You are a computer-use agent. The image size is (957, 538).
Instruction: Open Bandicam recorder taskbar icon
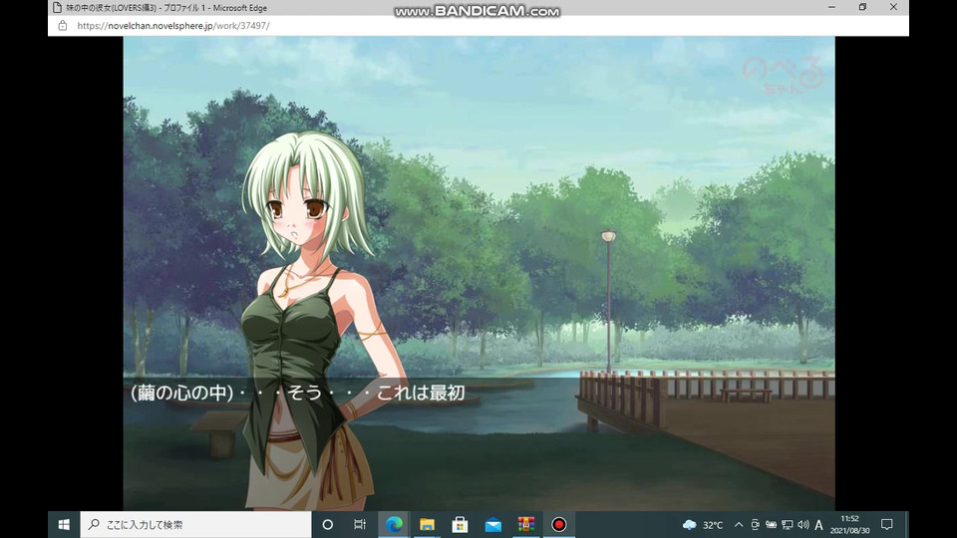coord(558,525)
